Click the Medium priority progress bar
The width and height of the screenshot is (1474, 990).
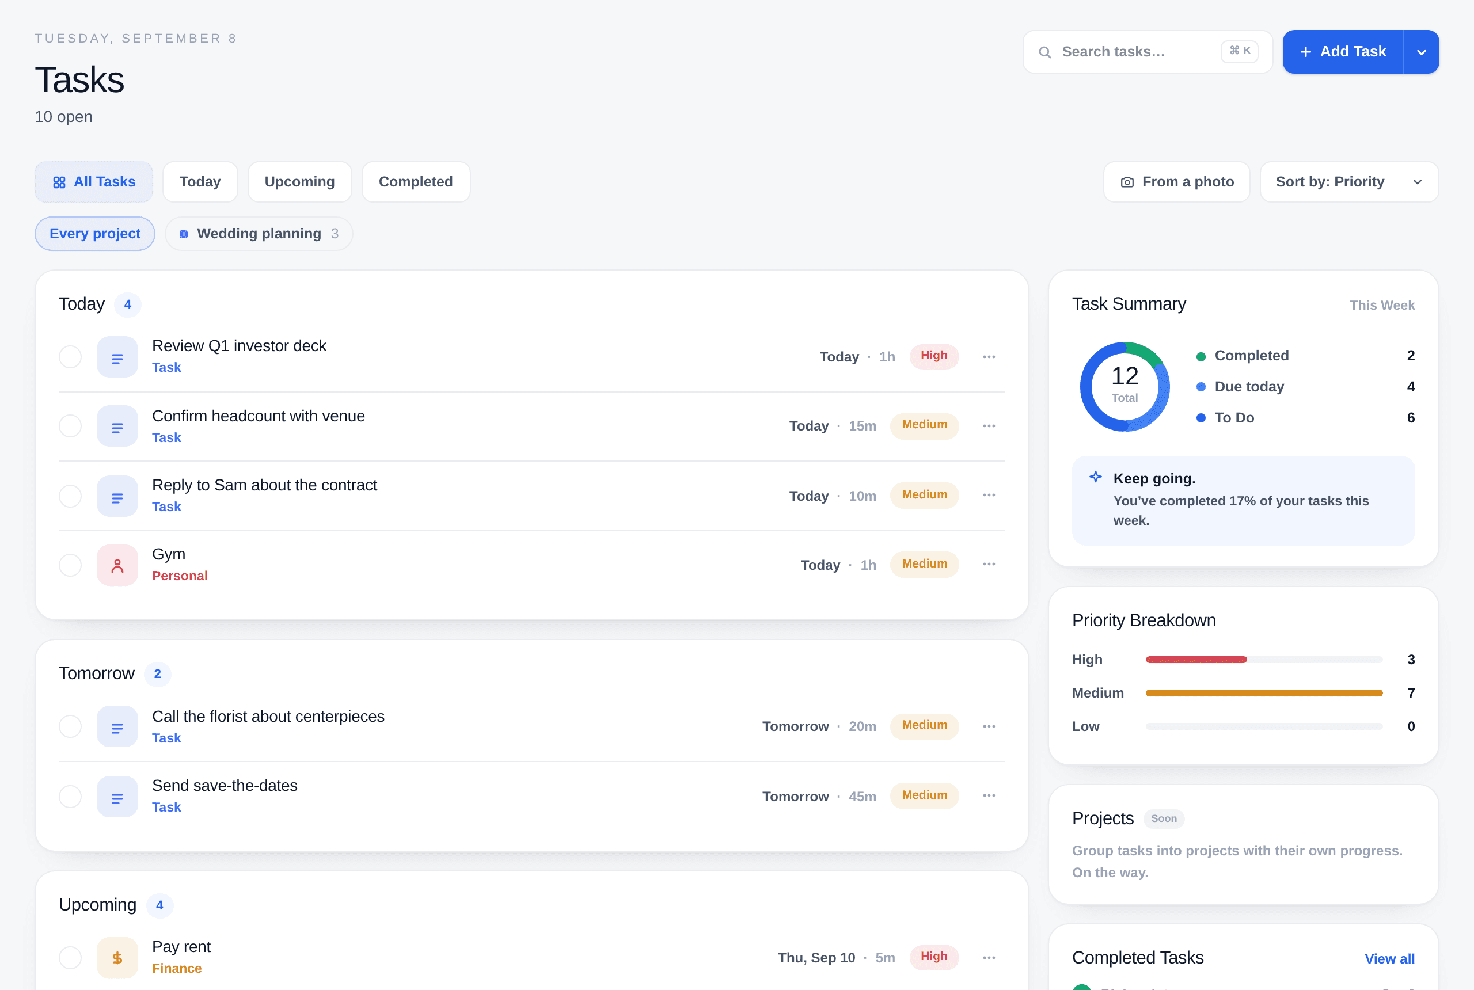[1264, 693]
